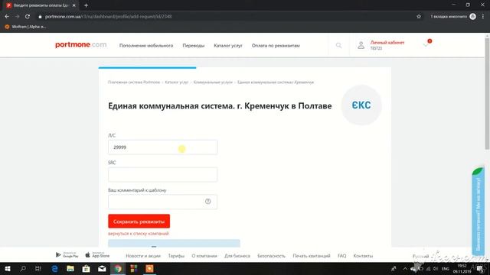This screenshot has width=490, height=275.
Task: Open Безопасность footer link
Action: pos(271,256)
